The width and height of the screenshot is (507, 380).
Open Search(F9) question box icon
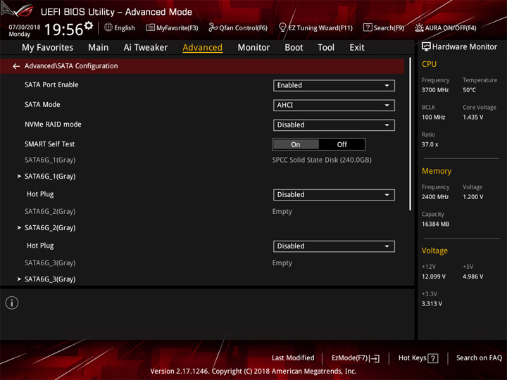tap(368, 27)
